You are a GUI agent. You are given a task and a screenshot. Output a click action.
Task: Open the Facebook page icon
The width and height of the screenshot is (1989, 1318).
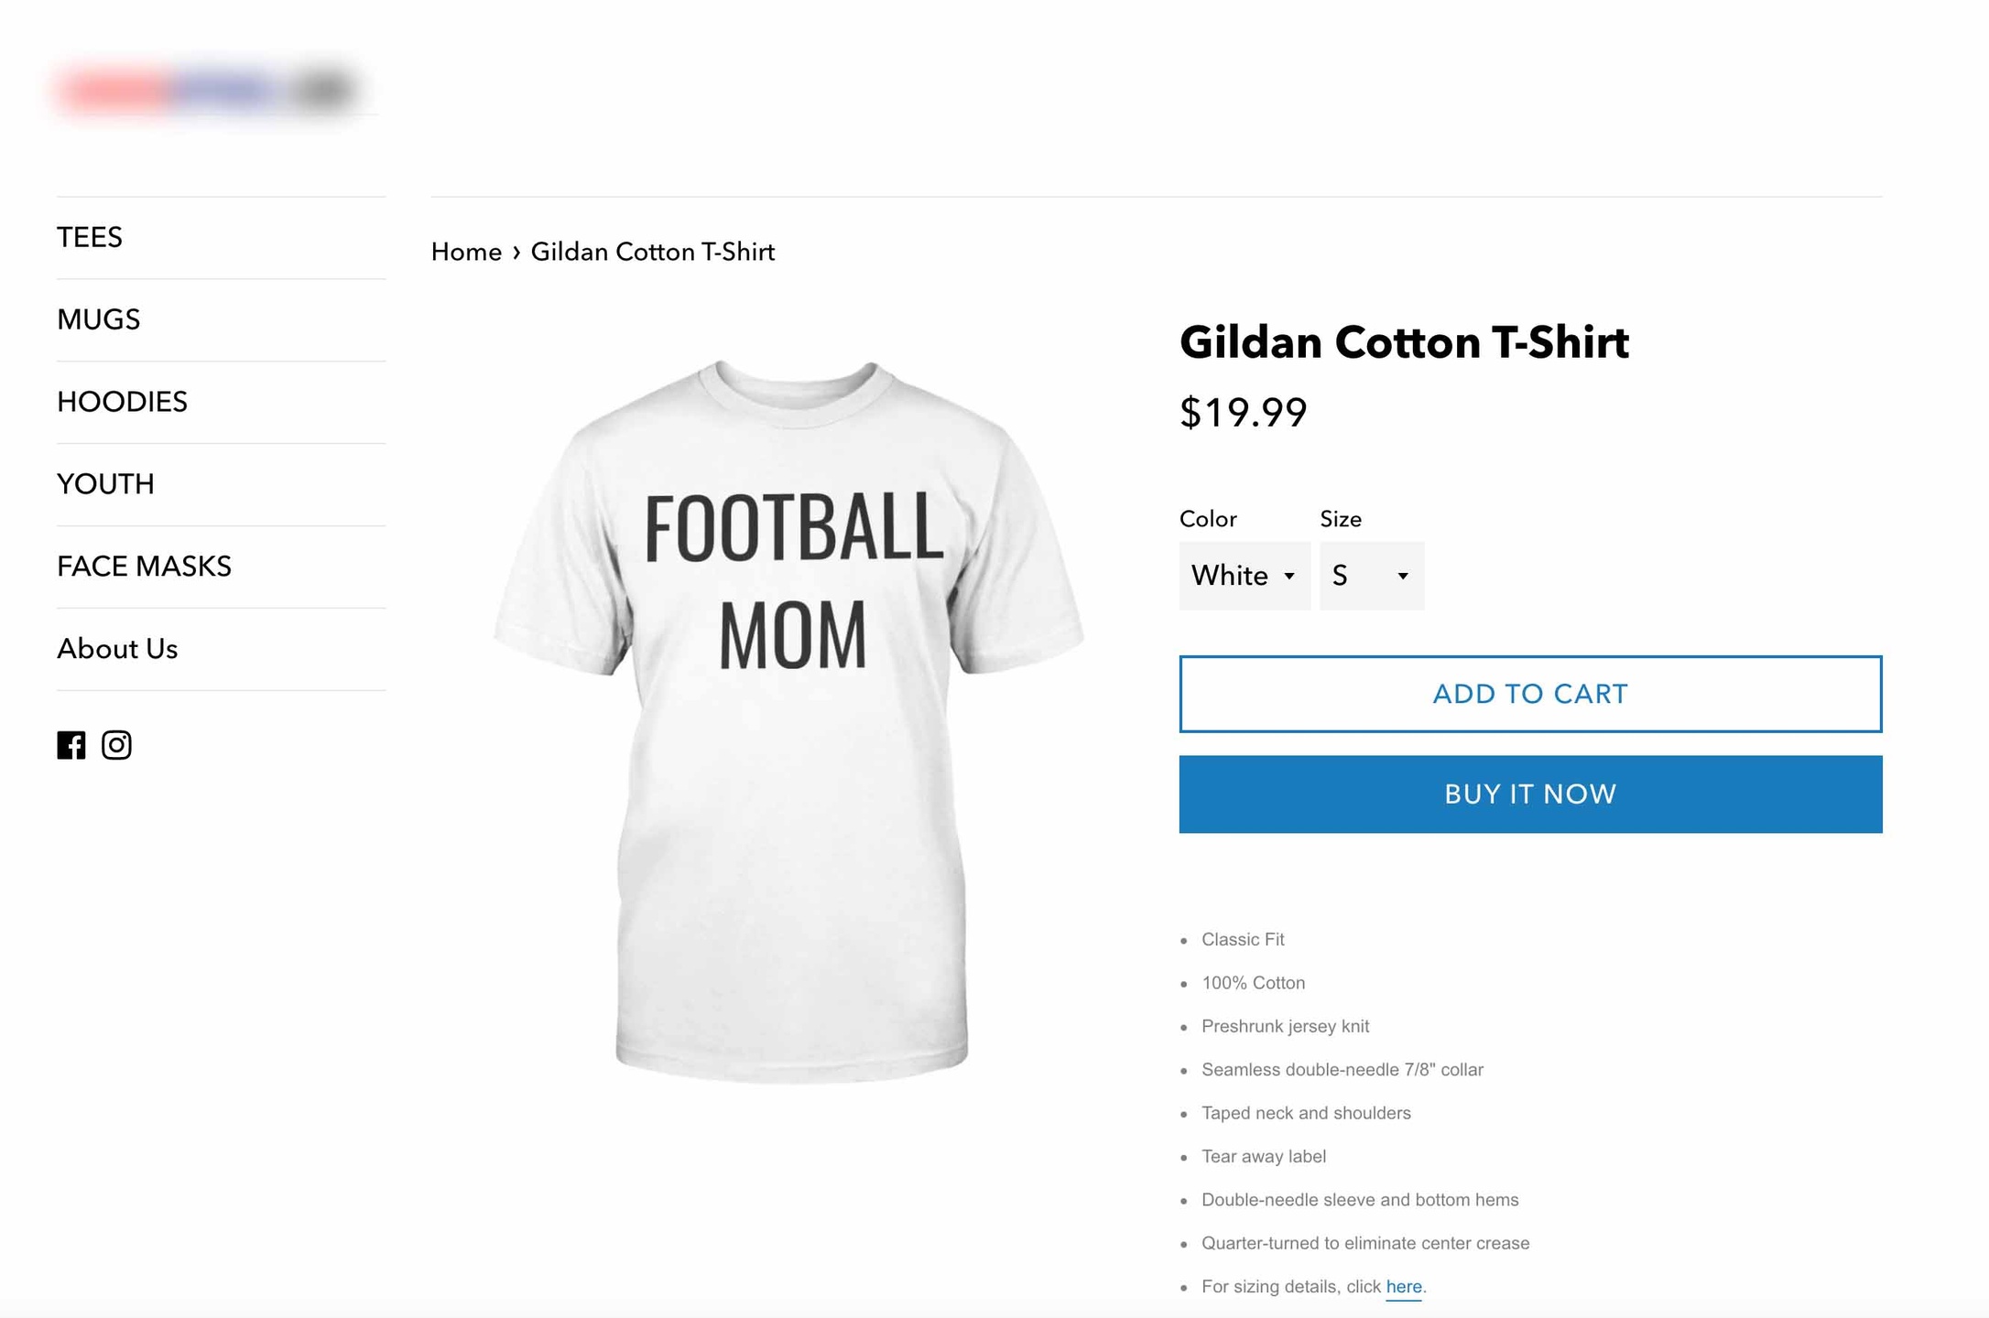click(71, 745)
